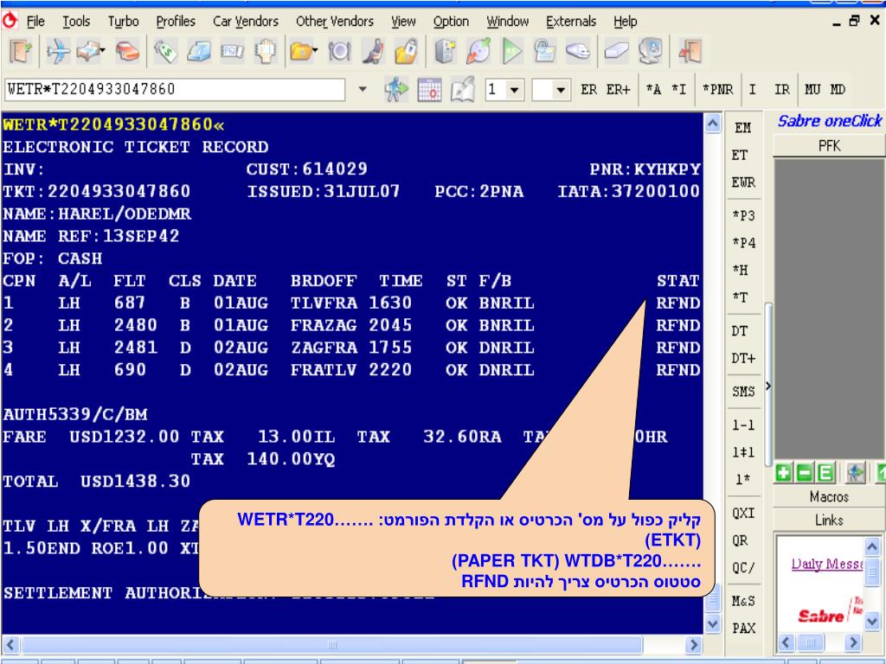This screenshot has width=886, height=664.
Task: Open the Turbo menu
Action: point(123,22)
